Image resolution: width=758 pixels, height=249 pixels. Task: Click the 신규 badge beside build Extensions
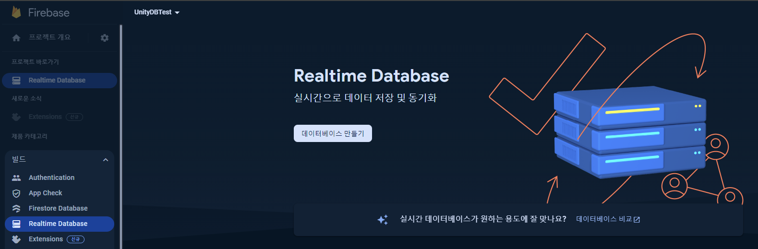click(x=75, y=239)
